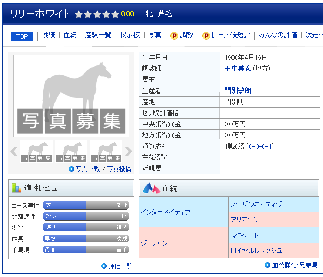Click the 適性レビュー panel heading
The height and width of the screenshot is (277, 323).
[x=44, y=188]
